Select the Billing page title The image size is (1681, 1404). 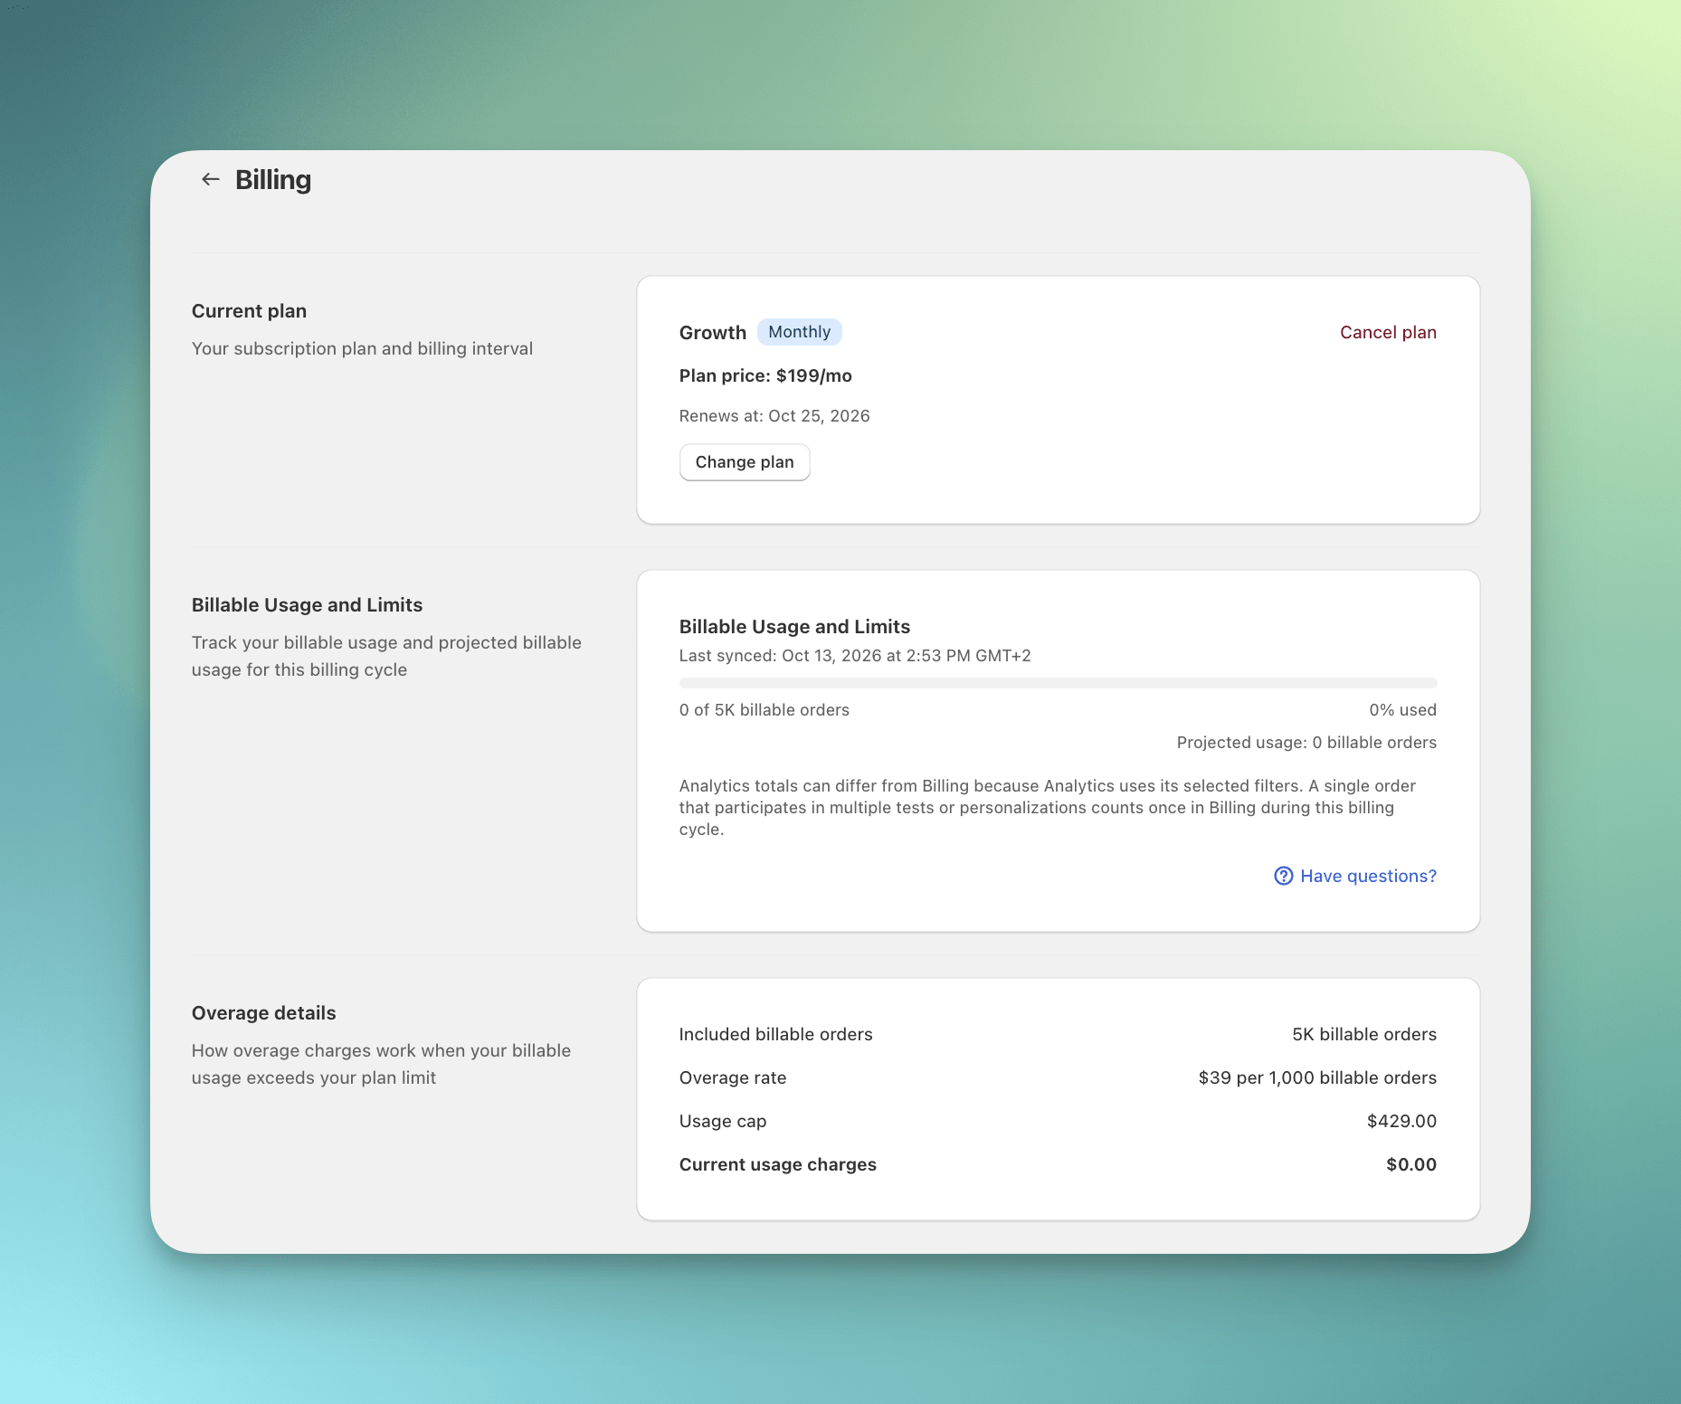click(273, 180)
